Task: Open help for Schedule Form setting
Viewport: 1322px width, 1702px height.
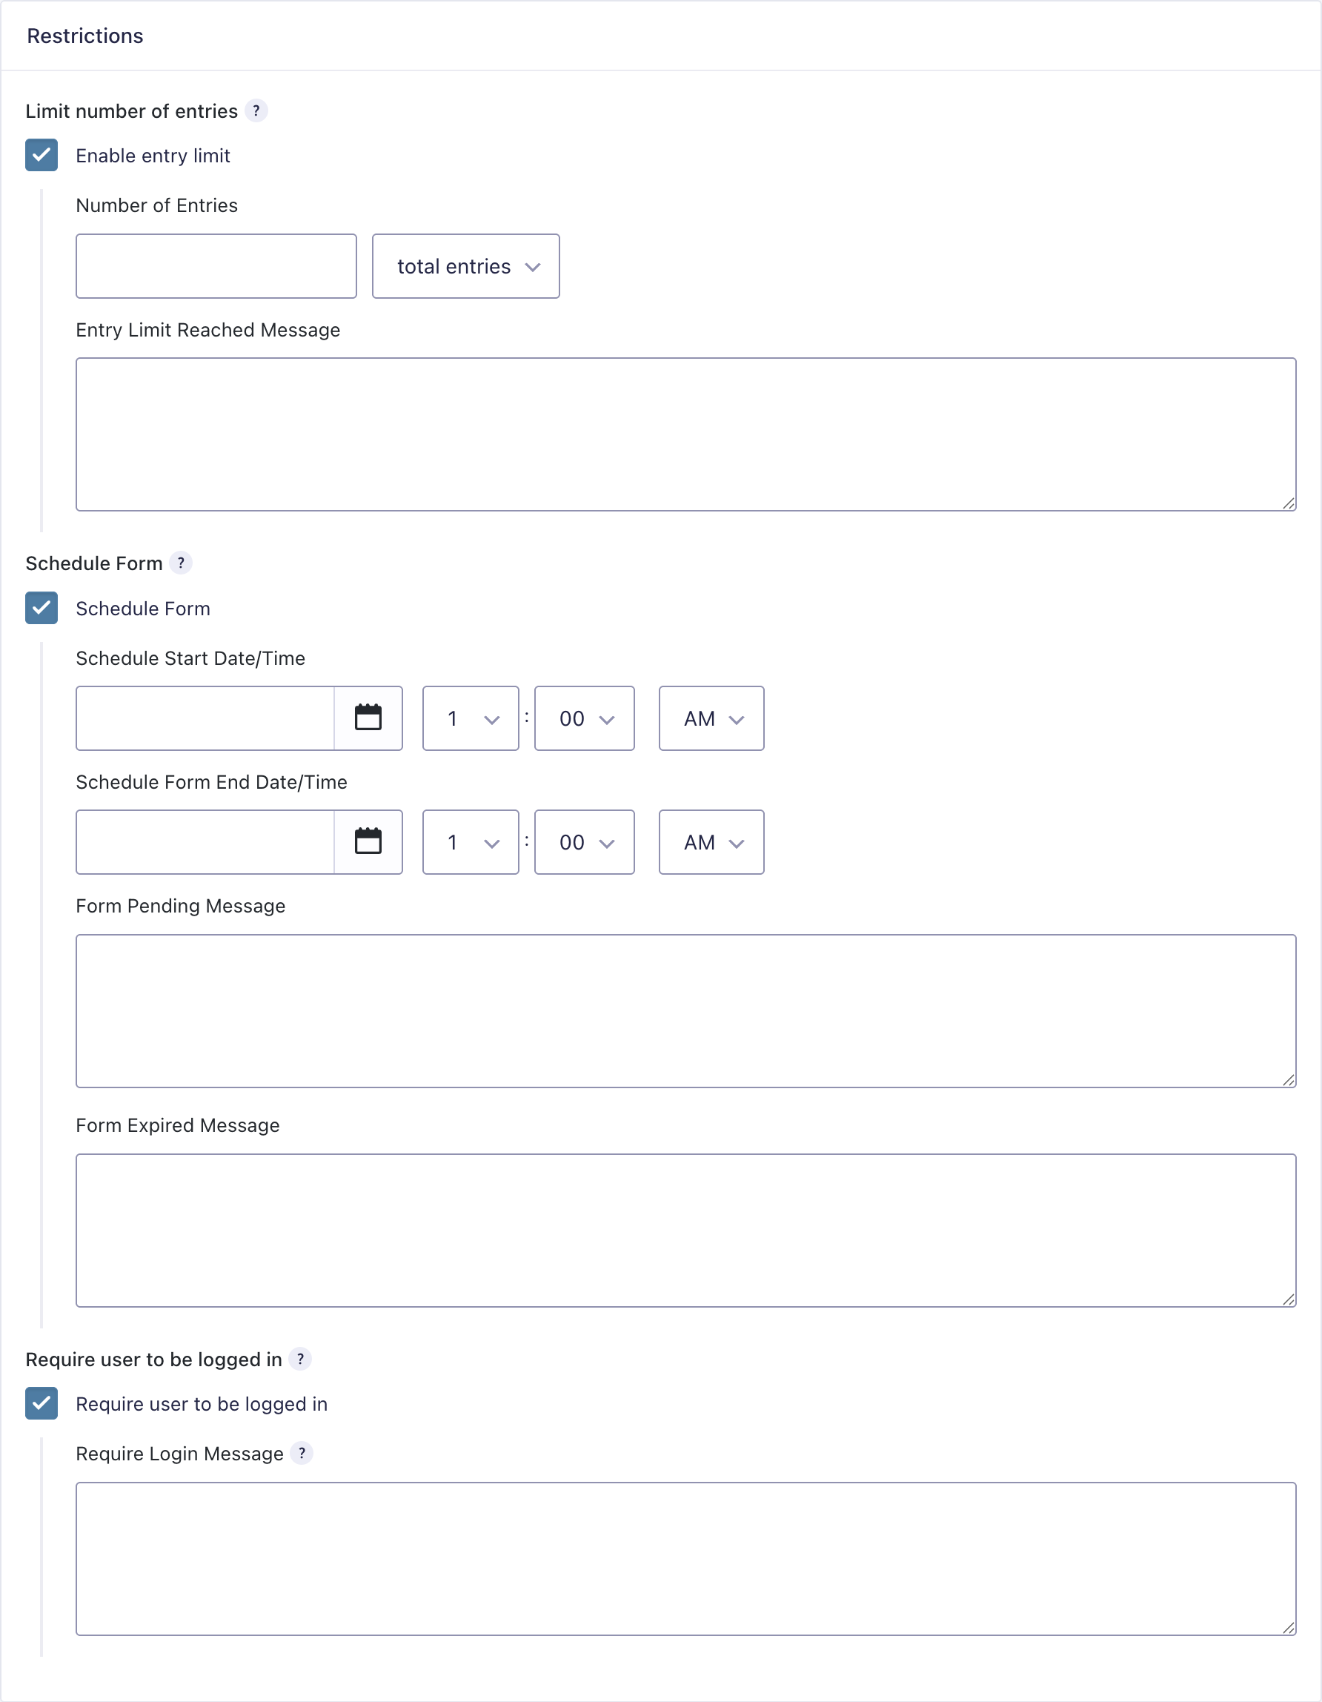Action: point(181,563)
